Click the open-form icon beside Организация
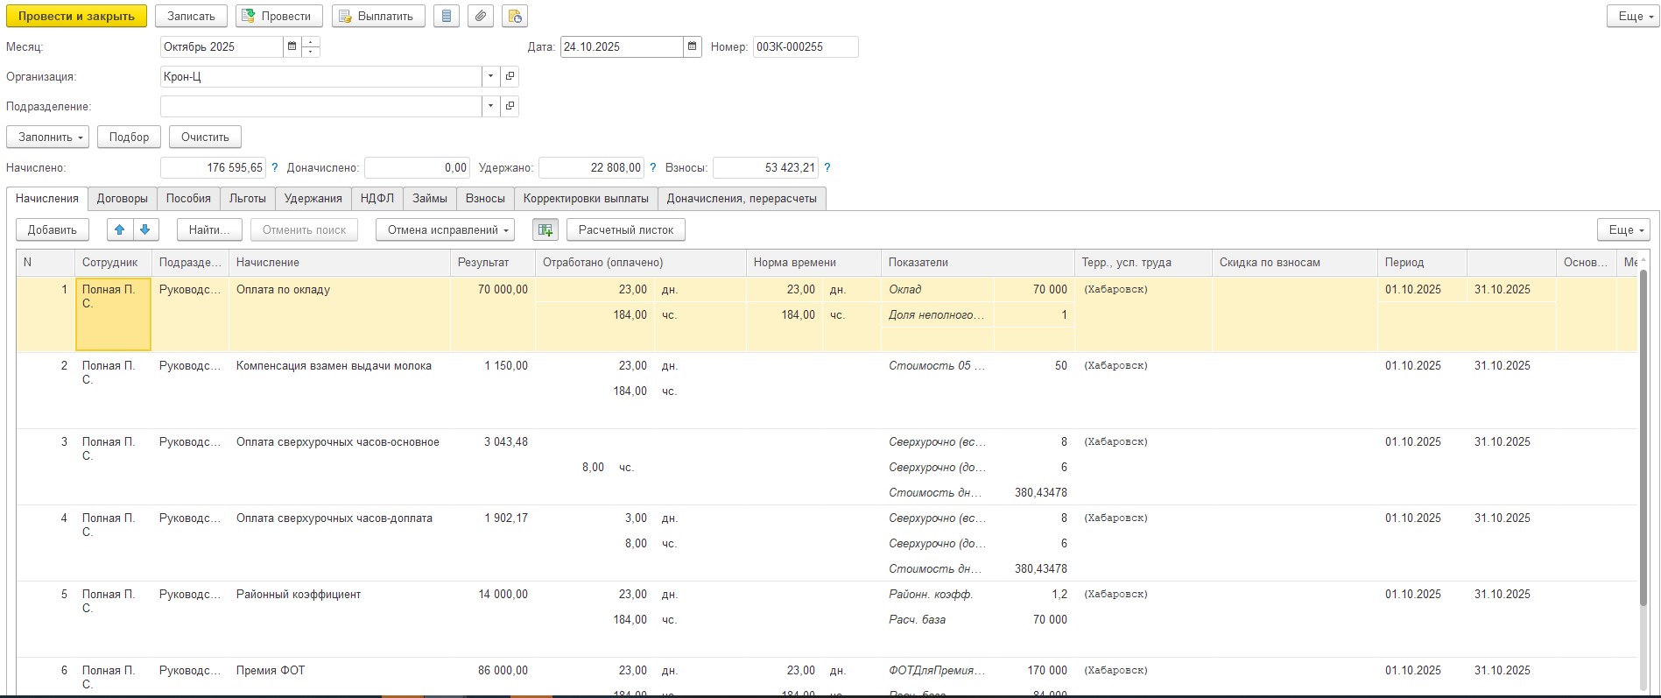1661x698 pixels. click(x=510, y=77)
